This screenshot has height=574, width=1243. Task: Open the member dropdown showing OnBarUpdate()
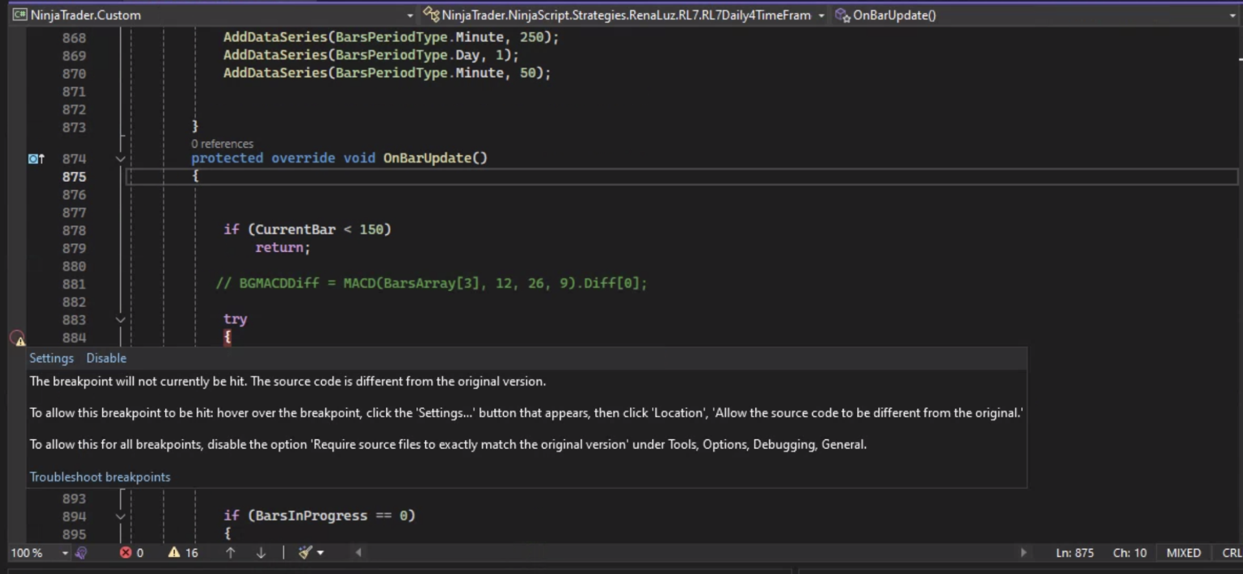pyautogui.click(x=1036, y=15)
